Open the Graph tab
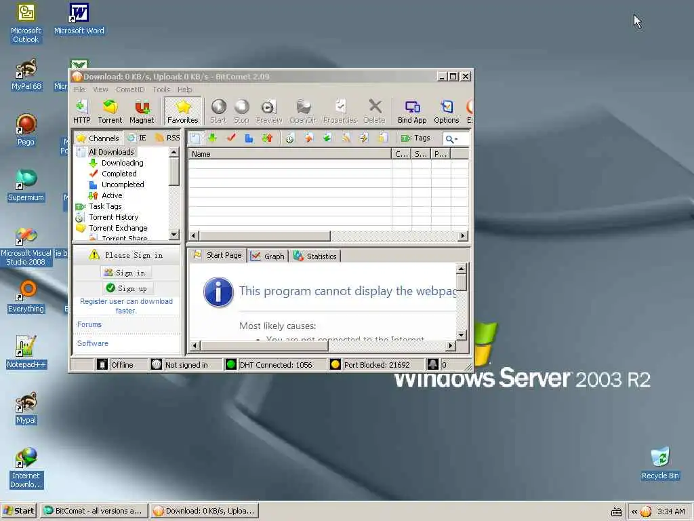The height and width of the screenshot is (521, 694). [x=268, y=256]
